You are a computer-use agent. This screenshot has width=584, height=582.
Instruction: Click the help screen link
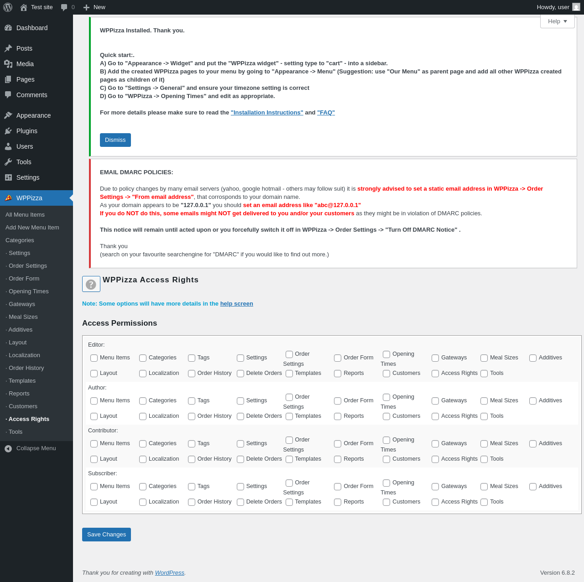click(x=237, y=304)
